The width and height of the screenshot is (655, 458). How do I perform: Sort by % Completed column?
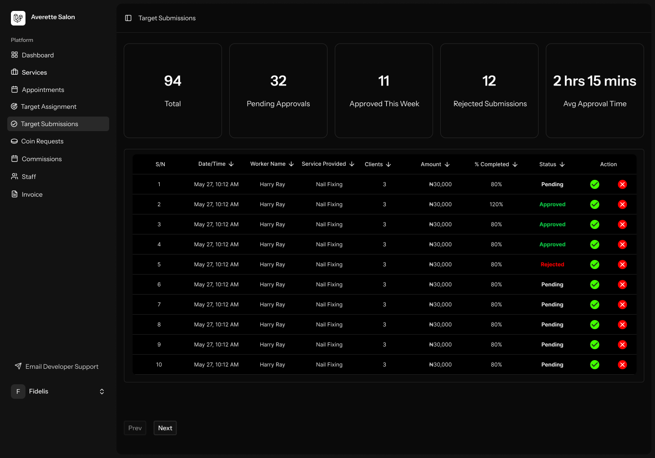(x=496, y=164)
